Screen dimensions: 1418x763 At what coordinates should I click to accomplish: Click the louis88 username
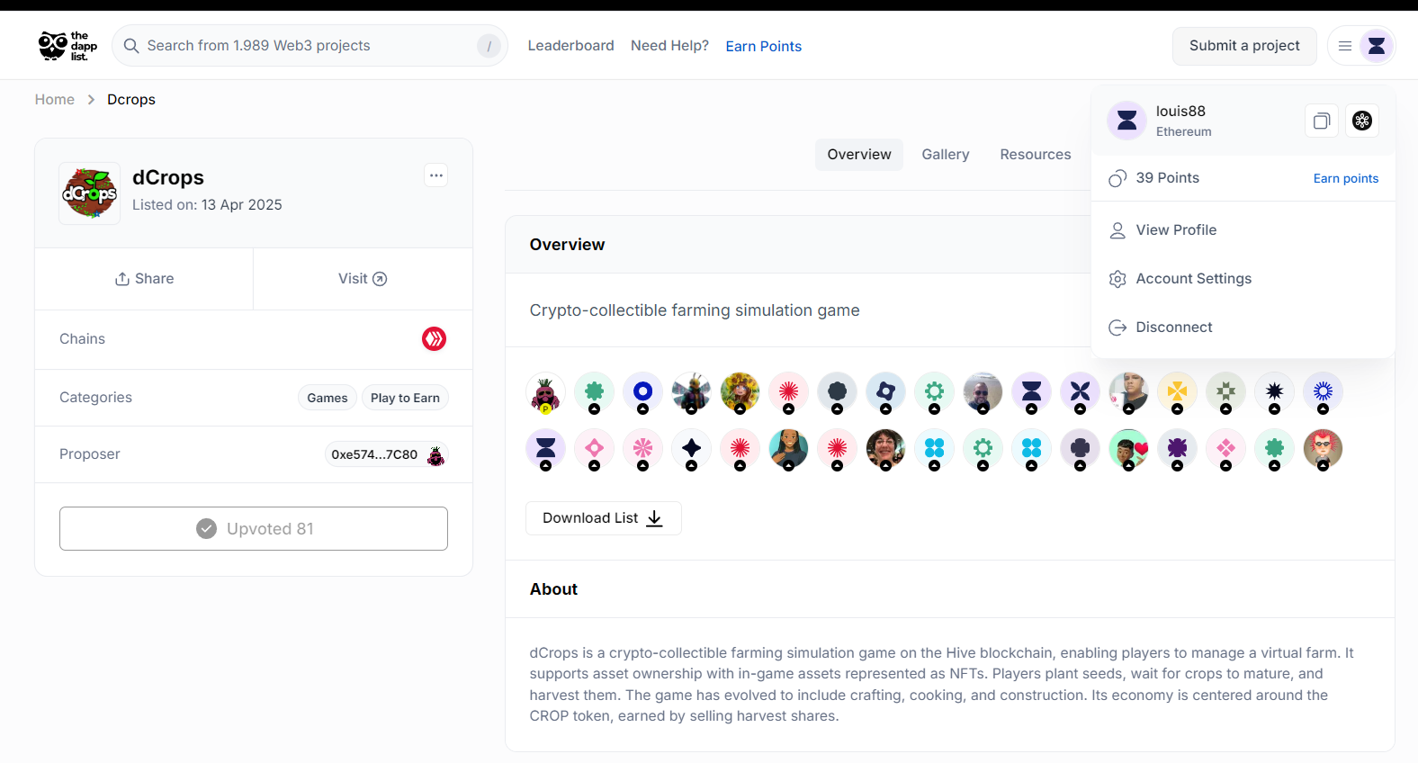(x=1180, y=112)
